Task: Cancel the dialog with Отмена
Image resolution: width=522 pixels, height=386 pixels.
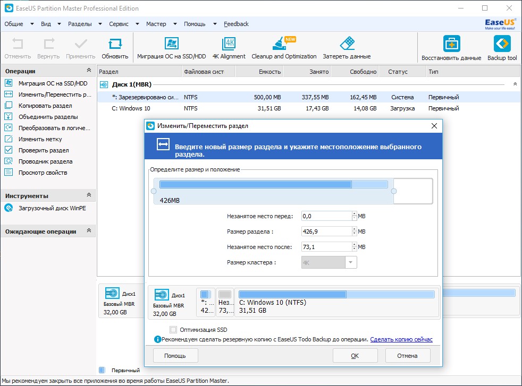Action: click(x=408, y=356)
